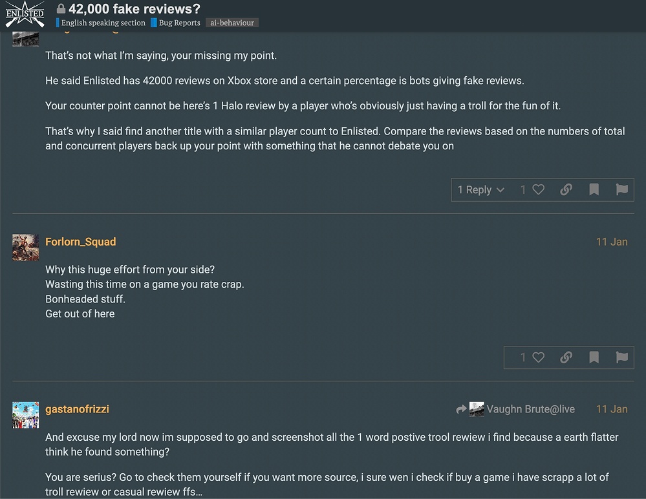The width and height of the screenshot is (646, 499).
Task: Open Forlorn_Squad's user profile name
Action: click(81, 242)
